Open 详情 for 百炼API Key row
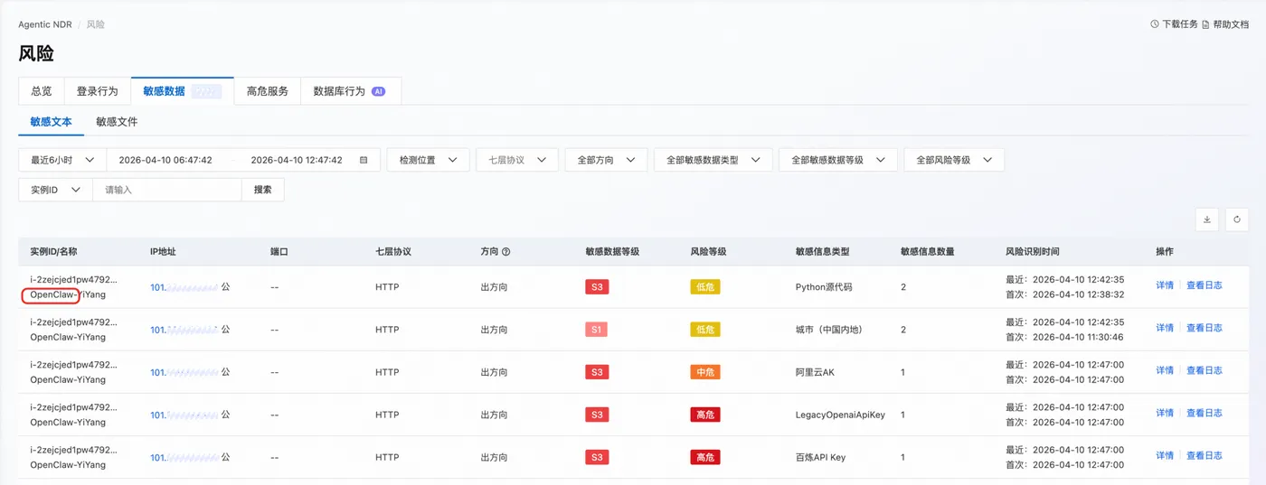This screenshot has height=485, width=1266. coord(1165,455)
